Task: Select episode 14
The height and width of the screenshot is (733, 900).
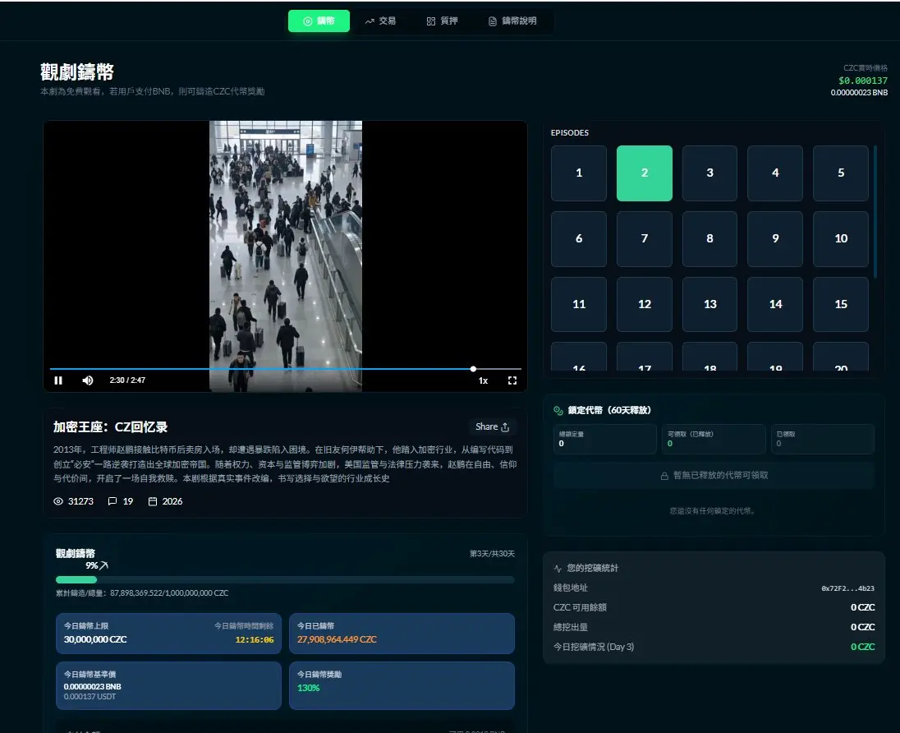Action: tap(775, 305)
